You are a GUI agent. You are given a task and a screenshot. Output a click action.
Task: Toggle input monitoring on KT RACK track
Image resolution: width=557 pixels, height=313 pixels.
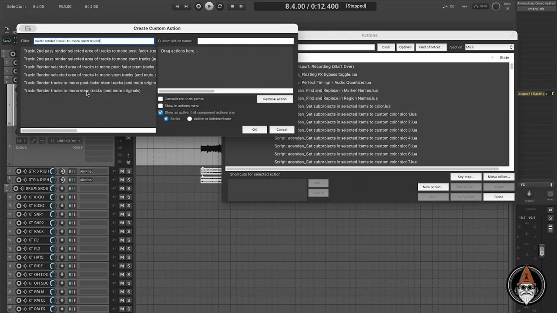pyautogui.click(x=24, y=231)
